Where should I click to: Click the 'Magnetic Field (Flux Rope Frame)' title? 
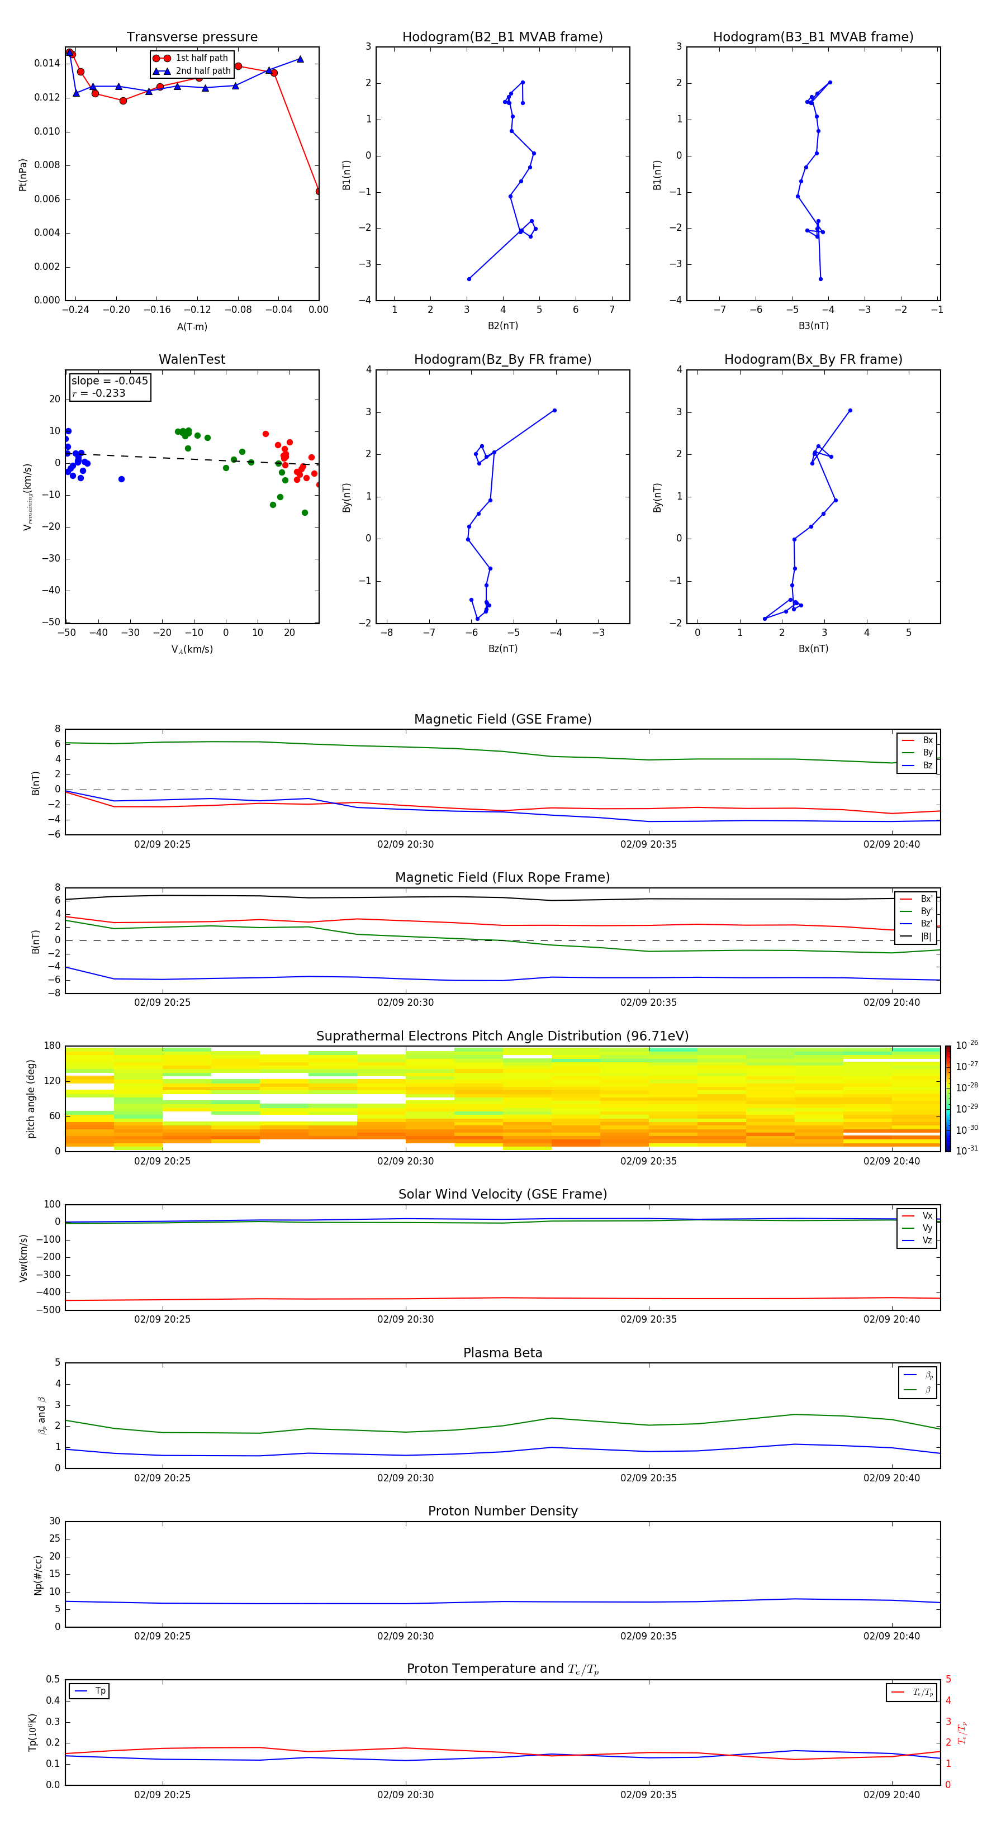click(x=502, y=878)
